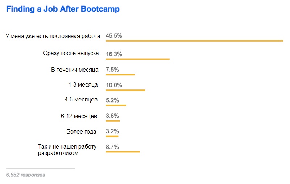Click the 3.6% percentage
This screenshot has width=290, height=184.
point(112,116)
